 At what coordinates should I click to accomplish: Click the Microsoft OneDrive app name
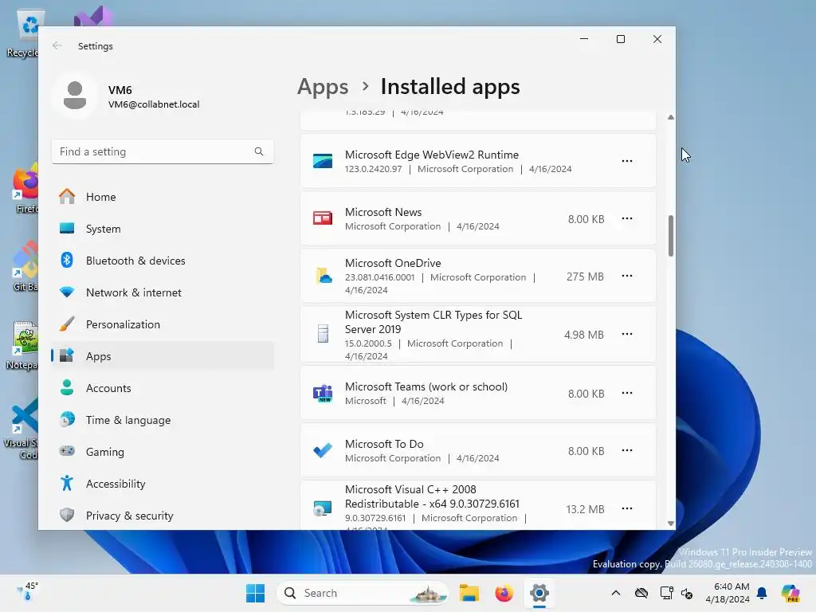393,263
